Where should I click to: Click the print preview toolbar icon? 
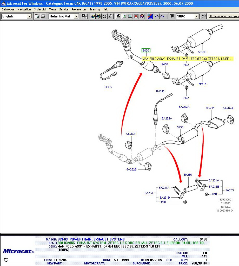click(37, 16)
